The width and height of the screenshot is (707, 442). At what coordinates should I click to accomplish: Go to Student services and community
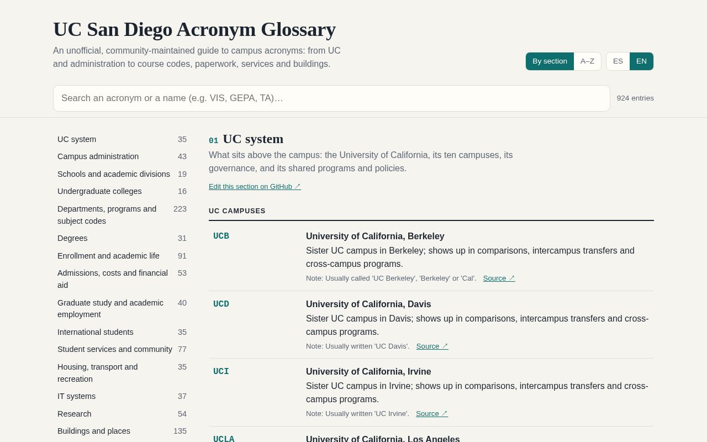(x=122, y=349)
